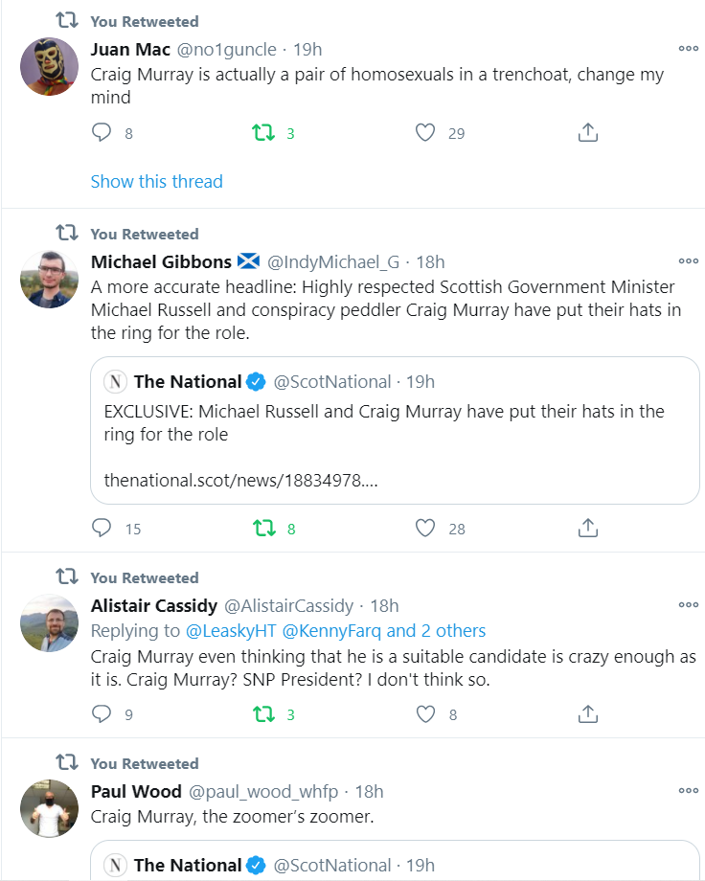
Task: Share Michael Gibbons' tweet
Action: coord(587,529)
